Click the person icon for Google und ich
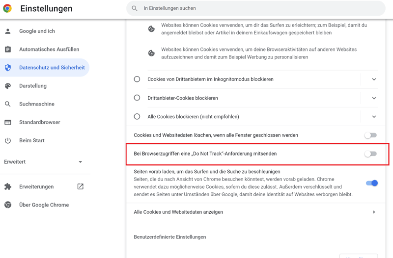This screenshot has height=258, width=393. coord(8,31)
